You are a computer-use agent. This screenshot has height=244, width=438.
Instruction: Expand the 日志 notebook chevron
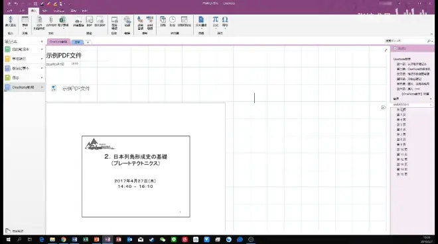[x=42, y=77]
